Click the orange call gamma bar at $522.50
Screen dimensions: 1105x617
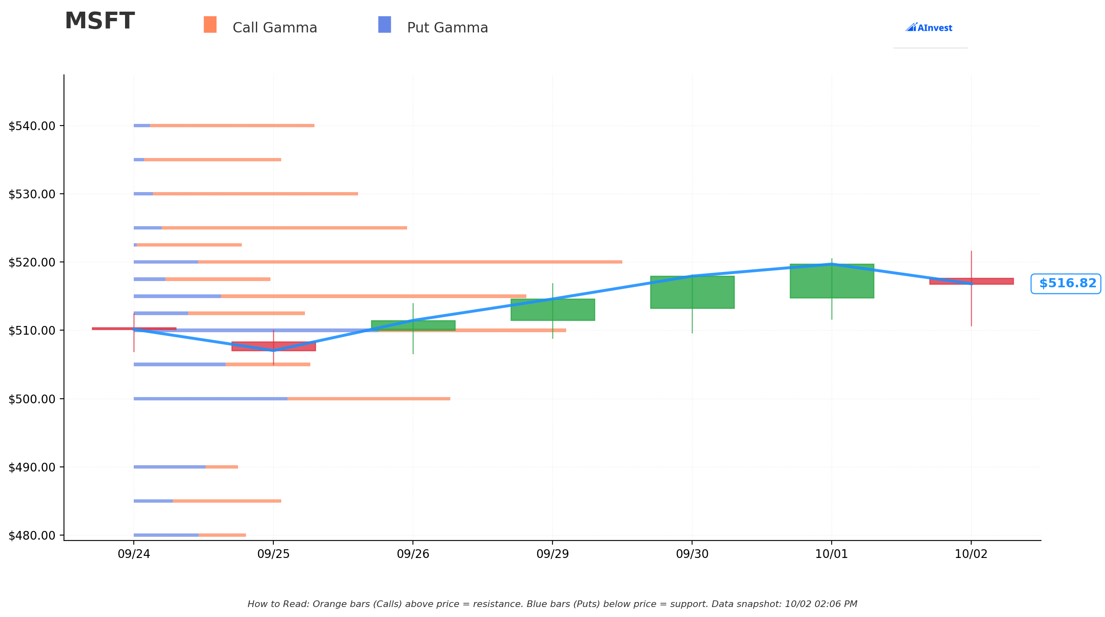pos(189,245)
